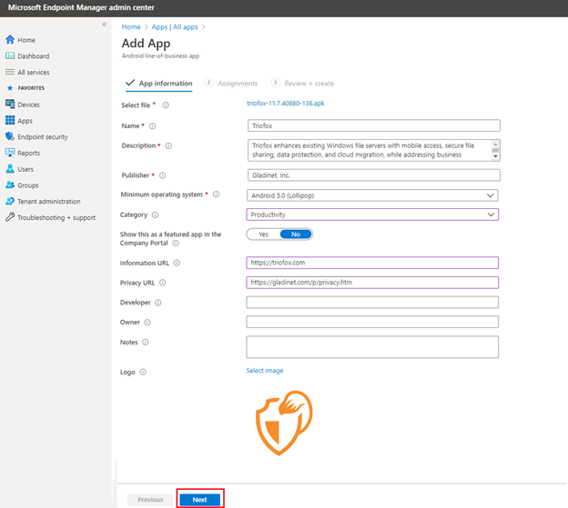Image resolution: width=568 pixels, height=508 pixels.
Task: Open Reports icon in sidebar
Action: 10,153
